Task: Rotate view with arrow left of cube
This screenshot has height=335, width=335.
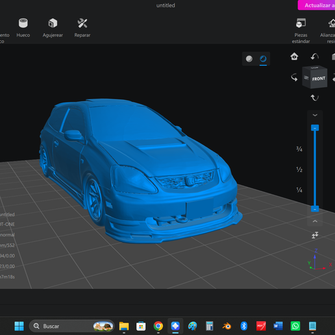Action: coord(294,77)
